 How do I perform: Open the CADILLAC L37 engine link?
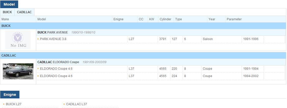click(x=77, y=104)
